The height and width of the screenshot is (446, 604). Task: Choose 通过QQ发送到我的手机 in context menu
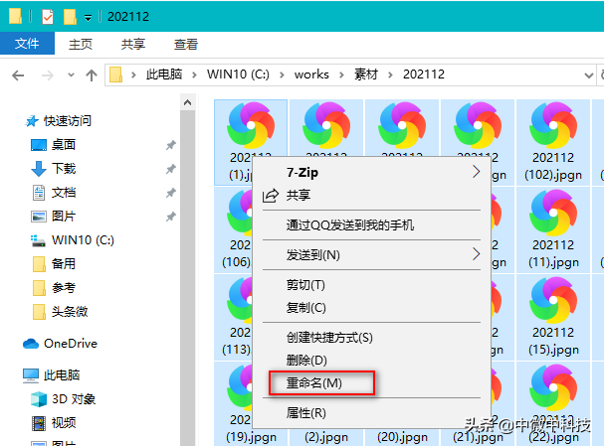pos(372,224)
